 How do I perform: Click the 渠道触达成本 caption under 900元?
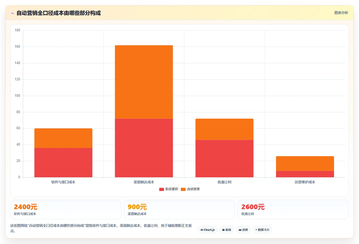(137, 214)
